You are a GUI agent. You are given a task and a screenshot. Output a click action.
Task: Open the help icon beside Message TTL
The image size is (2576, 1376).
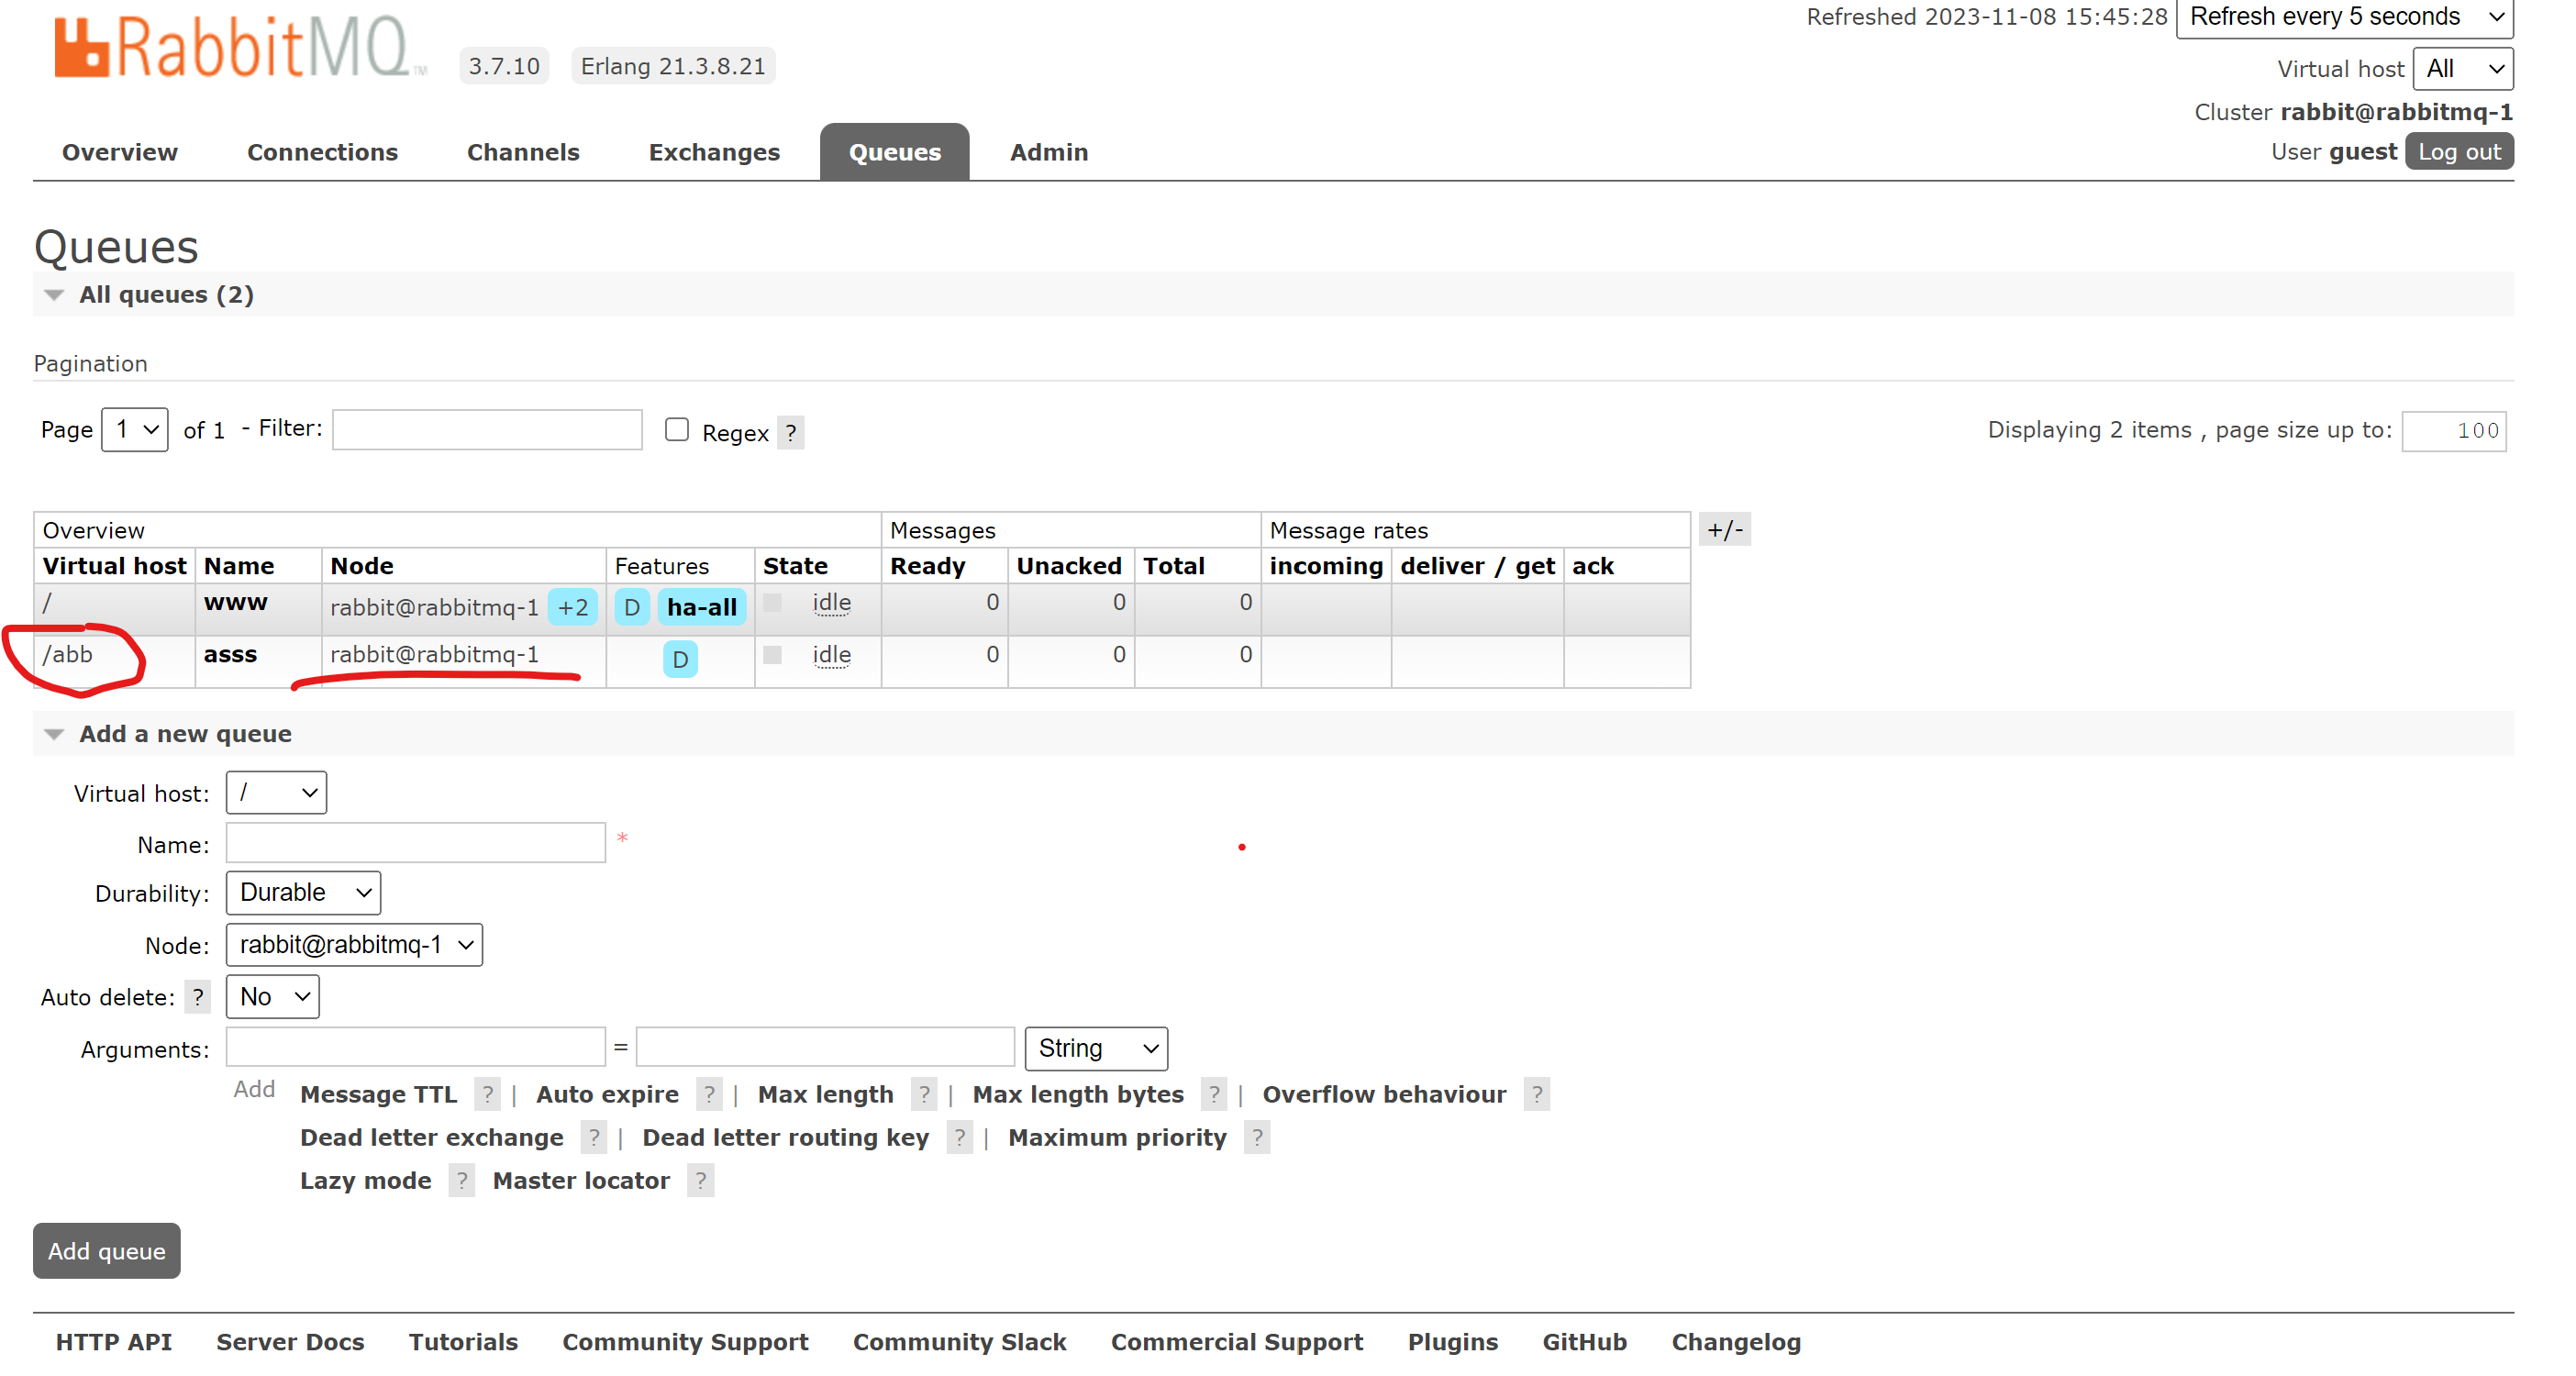click(x=487, y=1094)
